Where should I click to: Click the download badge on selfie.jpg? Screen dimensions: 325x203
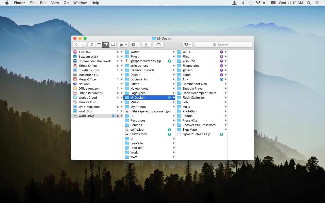pos(169,130)
